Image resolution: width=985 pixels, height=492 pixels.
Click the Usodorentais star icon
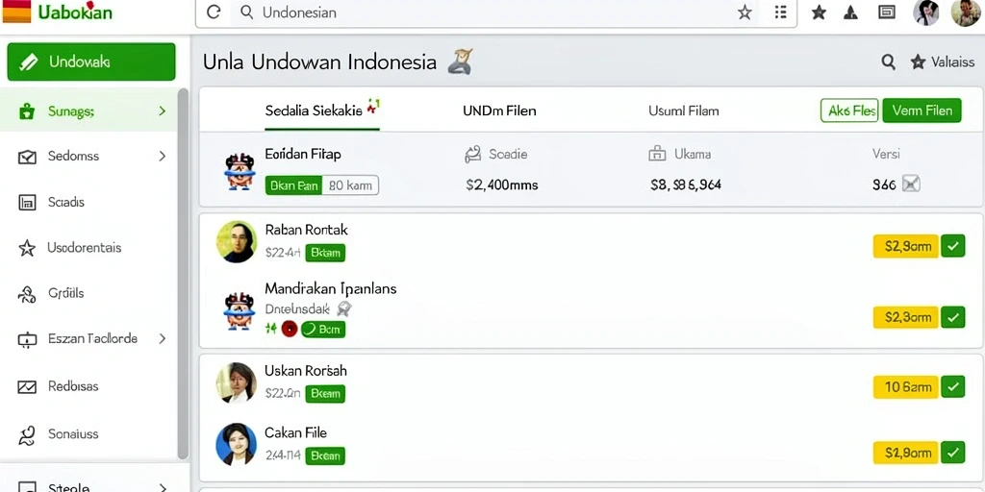[27, 248]
